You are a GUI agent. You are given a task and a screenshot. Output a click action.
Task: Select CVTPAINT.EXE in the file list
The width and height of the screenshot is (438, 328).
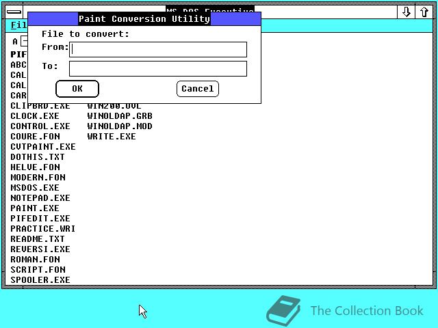[43, 147]
